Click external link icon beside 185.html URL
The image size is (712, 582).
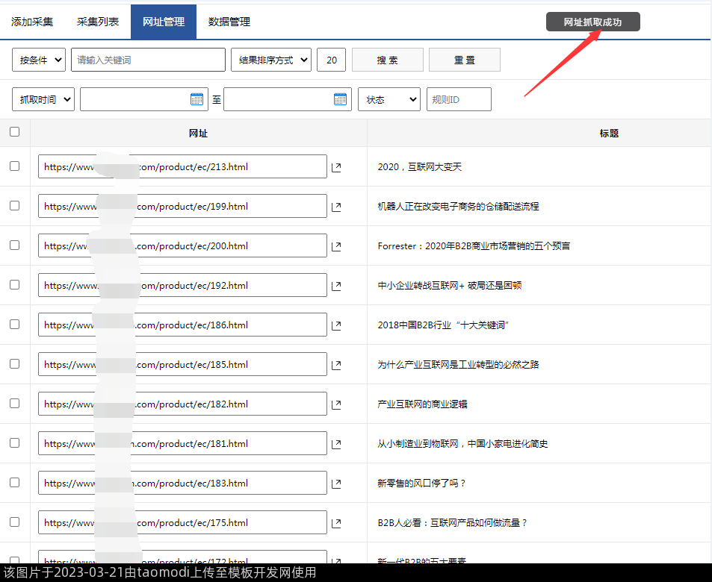point(336,365)
